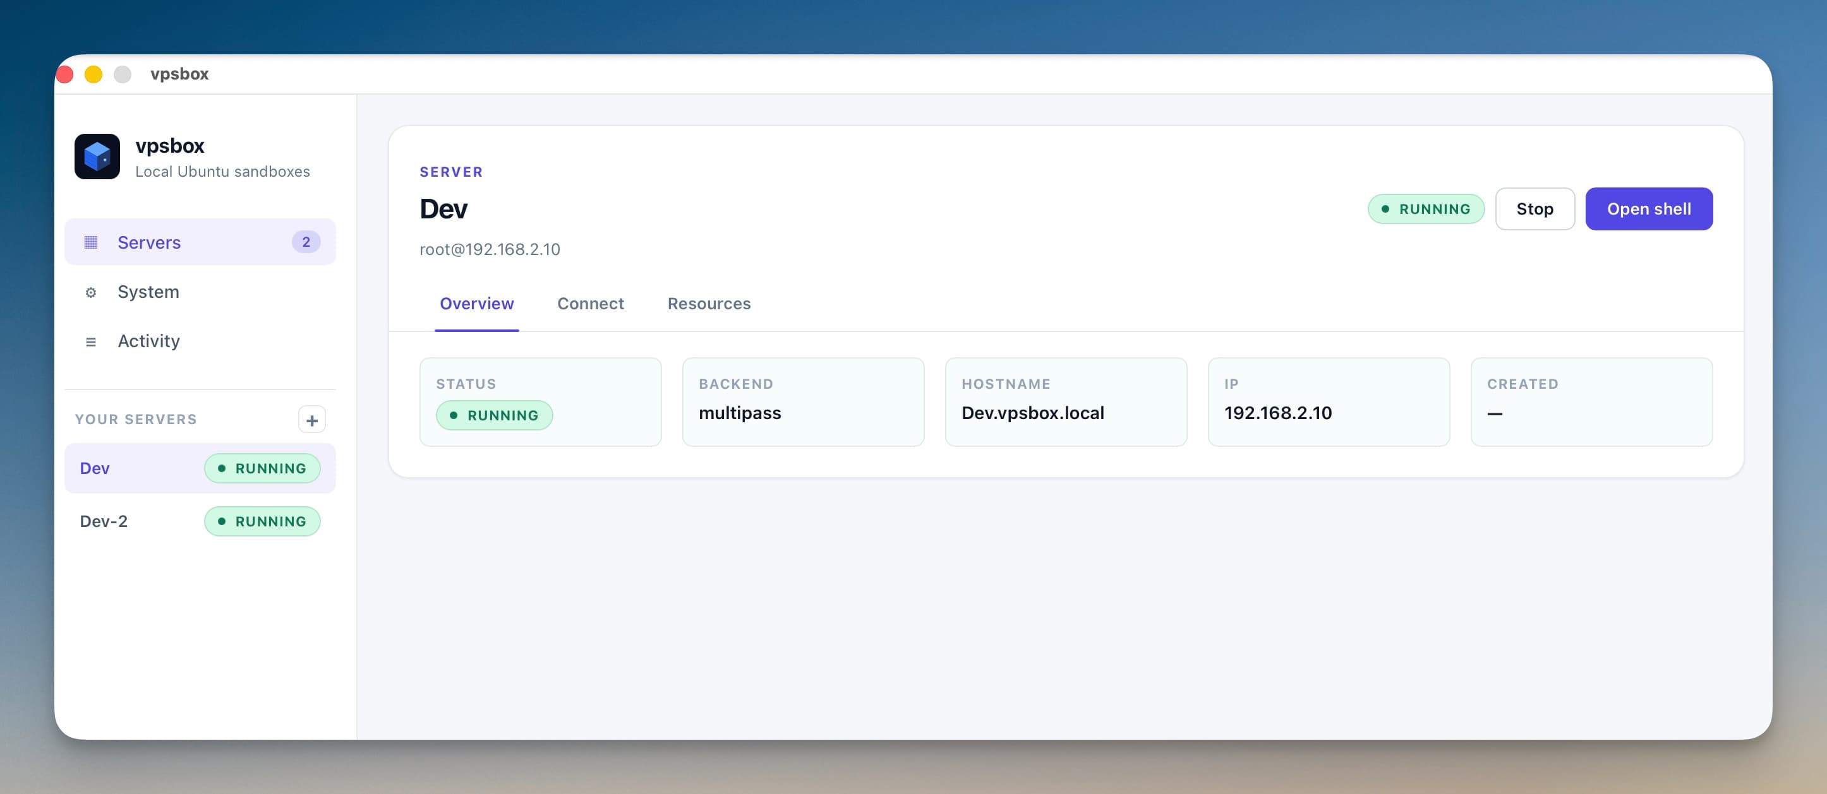Image resolution: width=1827 pixels, height=794 pixels.
Task: Click the IP card showing 192.168.2.10
Action: click(x=1329, y=401)
